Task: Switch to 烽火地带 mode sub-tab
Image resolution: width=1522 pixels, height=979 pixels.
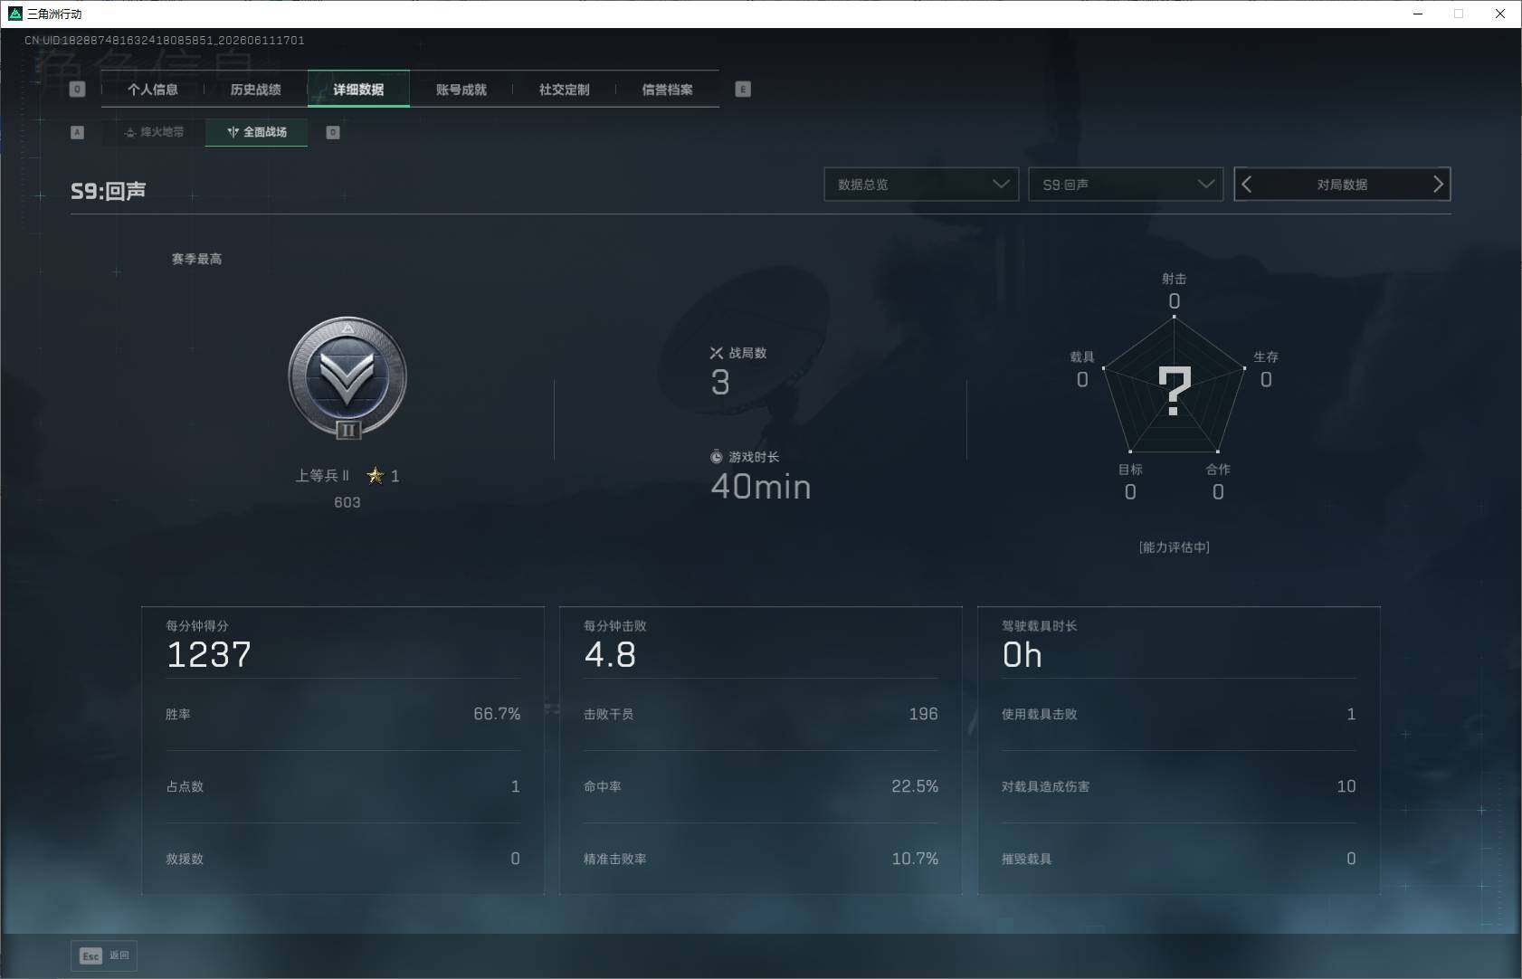Action: point(154,132)
